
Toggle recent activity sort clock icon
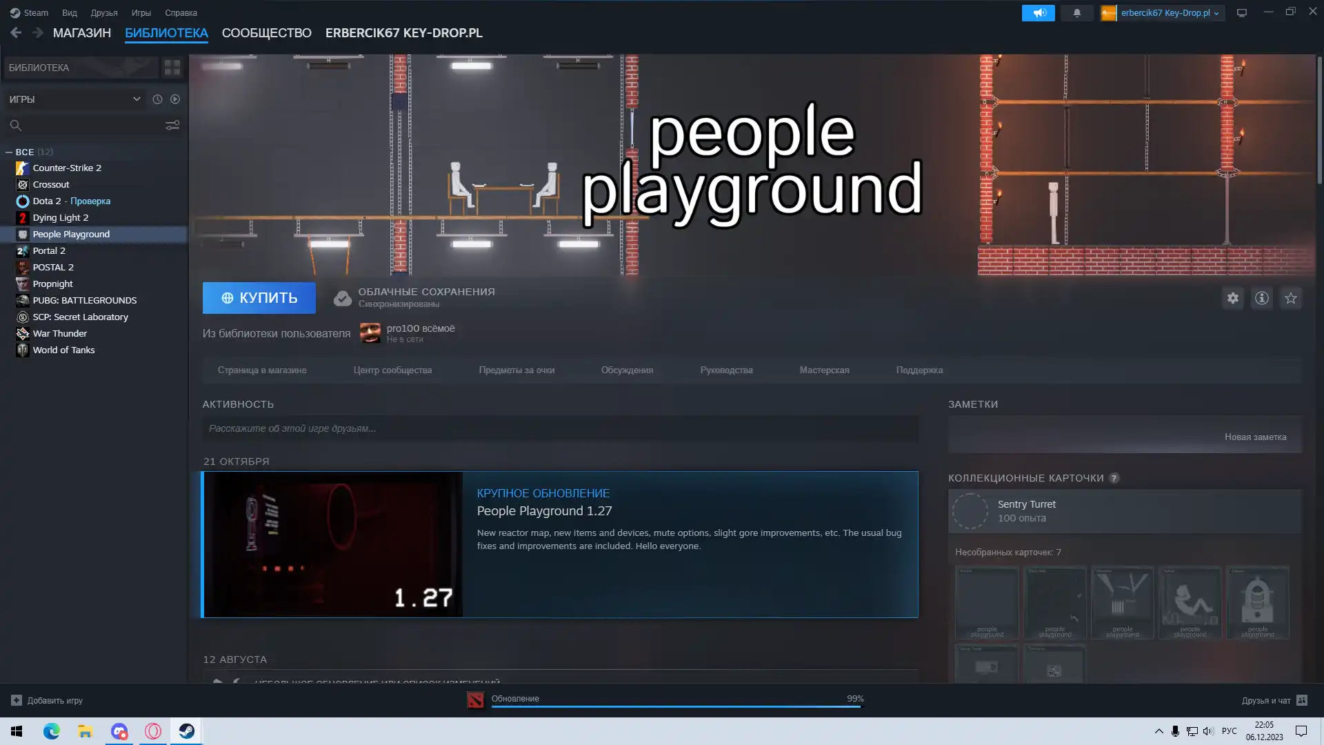click(157, 99)
